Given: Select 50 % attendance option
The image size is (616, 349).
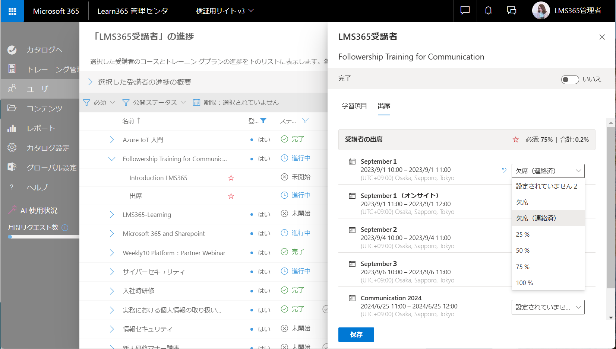Looking at the screenshot, I should 548,250.
